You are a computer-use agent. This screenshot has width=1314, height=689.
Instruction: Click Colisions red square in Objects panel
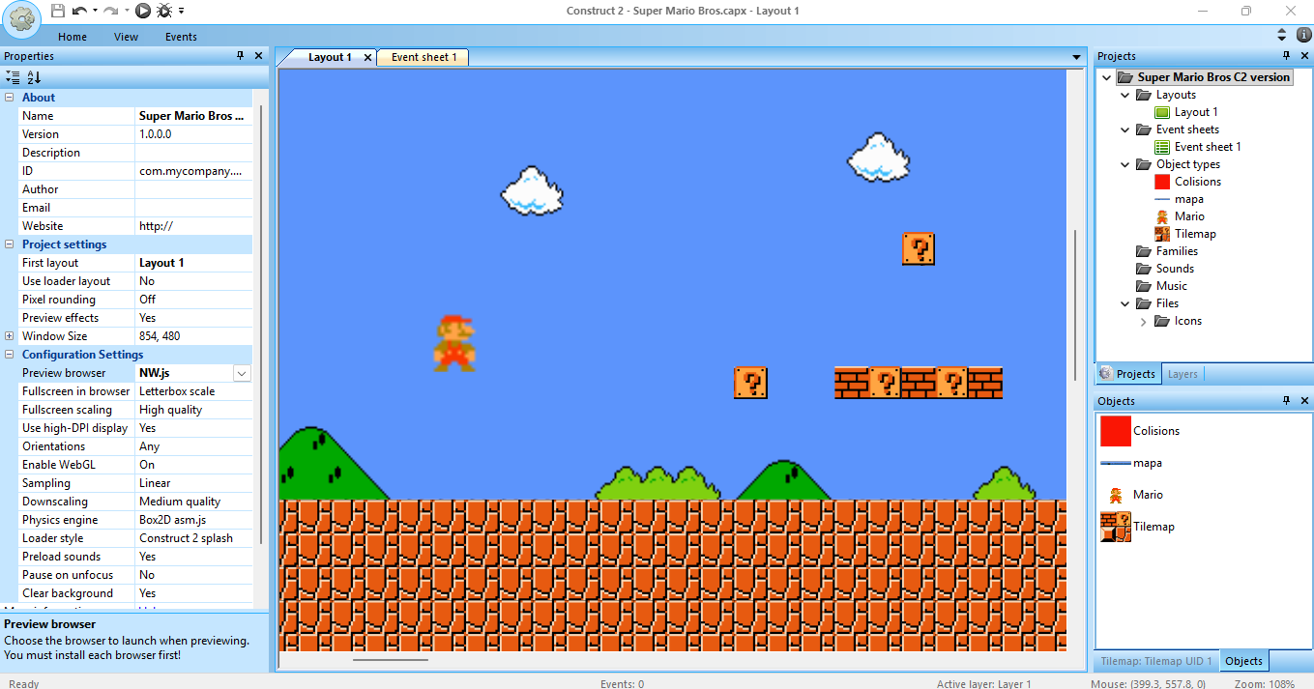click(x=1116, y=431)
